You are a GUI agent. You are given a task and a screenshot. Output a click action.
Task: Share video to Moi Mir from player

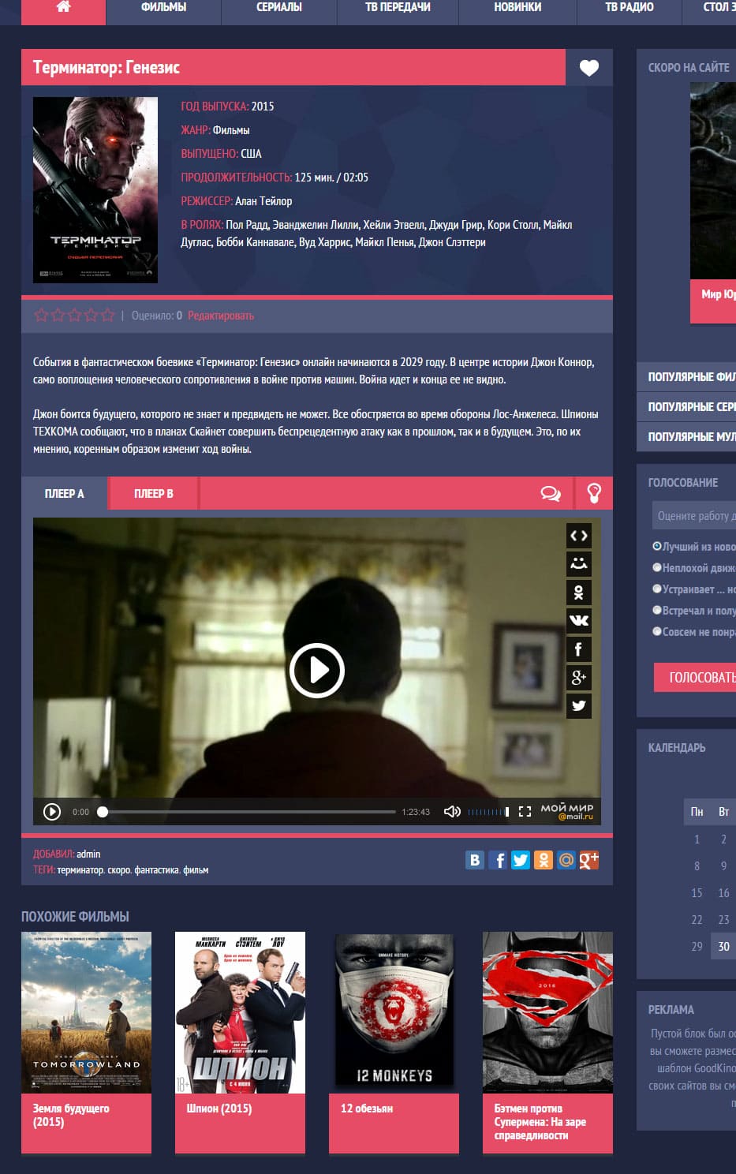pos(579,564)
